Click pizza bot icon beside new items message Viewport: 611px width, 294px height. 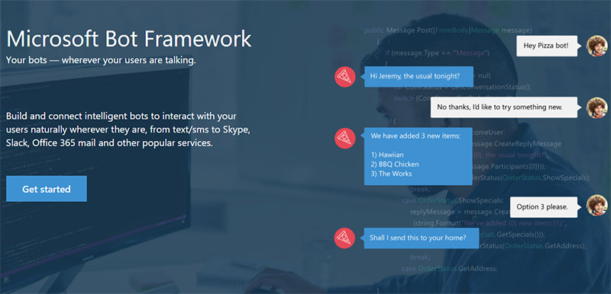tap(345, 139)
